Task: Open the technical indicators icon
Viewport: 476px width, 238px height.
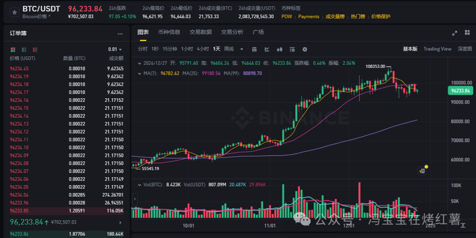Action: click(x=267, y=49)
